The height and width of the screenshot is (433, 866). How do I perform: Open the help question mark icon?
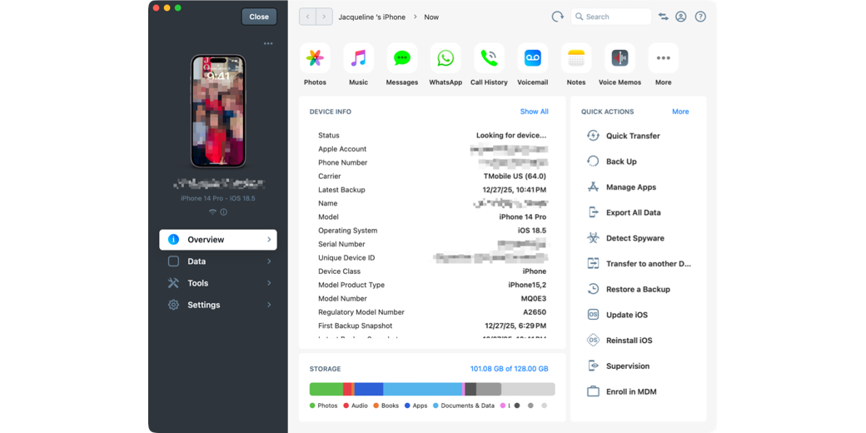[x=700, y=17]
